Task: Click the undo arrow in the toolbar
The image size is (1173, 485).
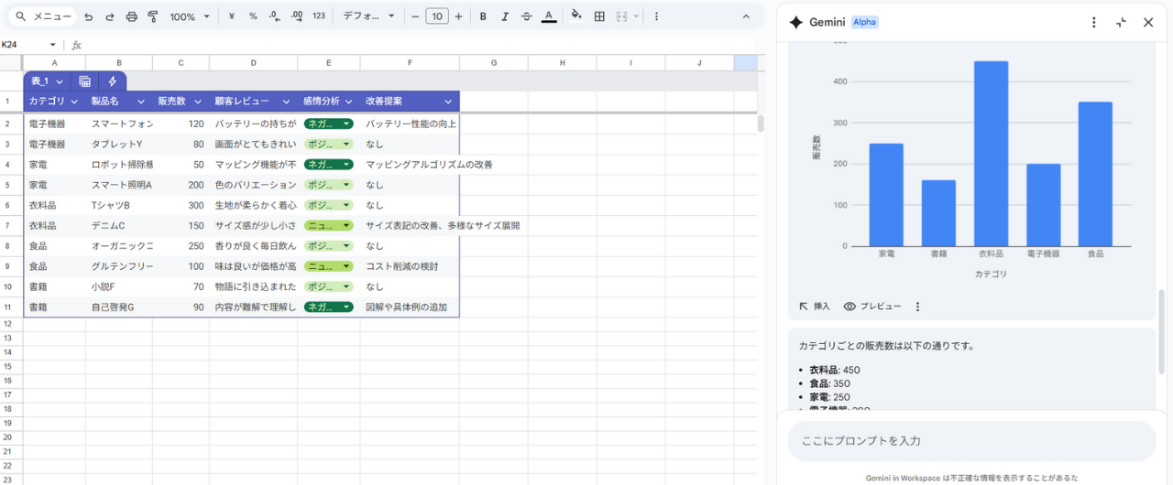Action: [88, 16]
